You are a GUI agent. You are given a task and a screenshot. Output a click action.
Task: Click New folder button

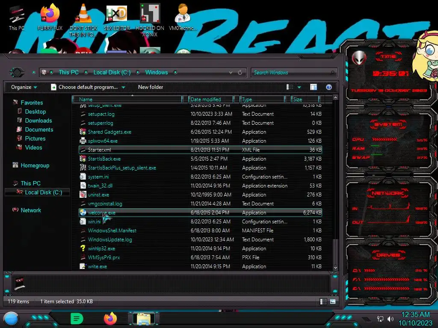tap(151, 87)
